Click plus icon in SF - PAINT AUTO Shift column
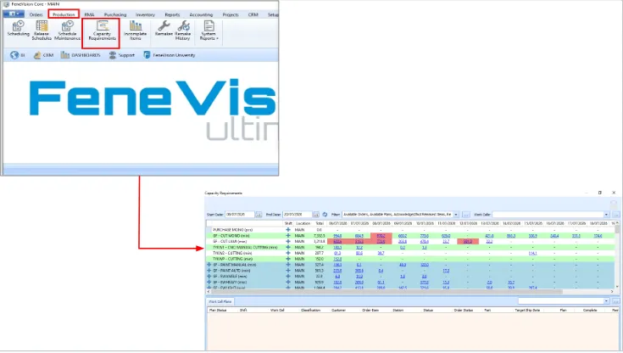 pyautogui.click(x=288, y=271)
